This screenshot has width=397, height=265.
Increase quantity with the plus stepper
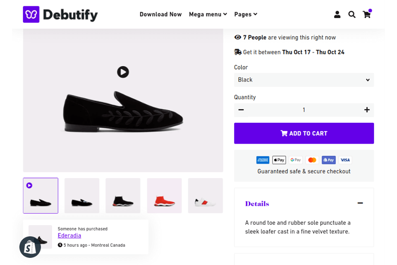[366, 110]
